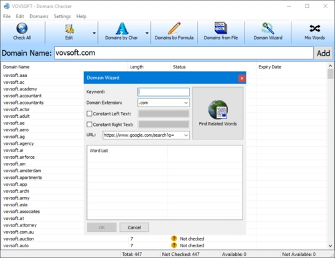Select vovsoft.ai row
Screen dimensions: 335x258
13,150
